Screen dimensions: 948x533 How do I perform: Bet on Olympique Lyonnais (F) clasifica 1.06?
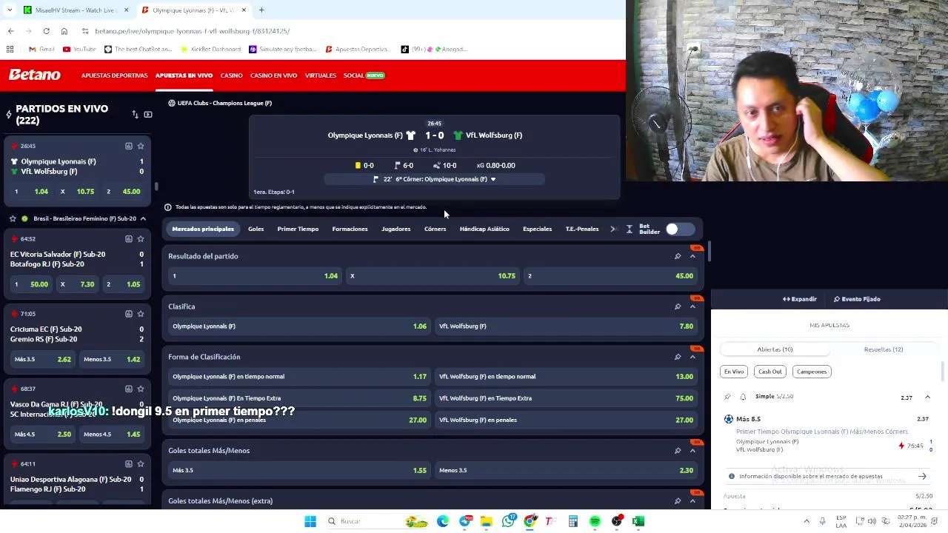coord(299,326)
